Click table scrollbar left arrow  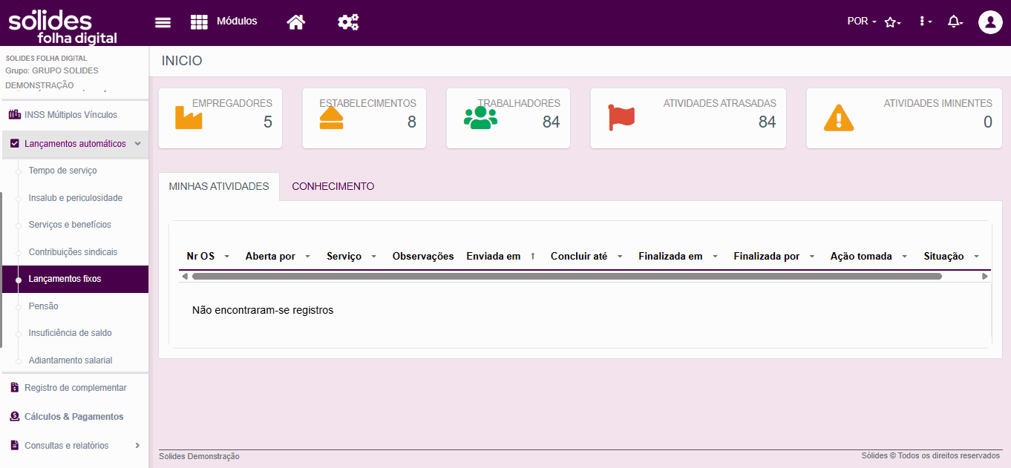click(x=185, y=276)
